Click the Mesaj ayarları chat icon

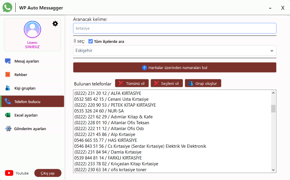click(x=8, y=61)
